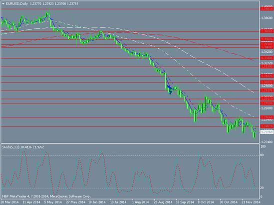Screen dimensions: 274x205
Task: Click the 5 May 2014 date on timeline
Action: (52, 202)
